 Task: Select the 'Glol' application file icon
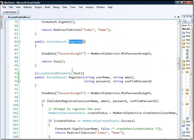coord(183,125)
